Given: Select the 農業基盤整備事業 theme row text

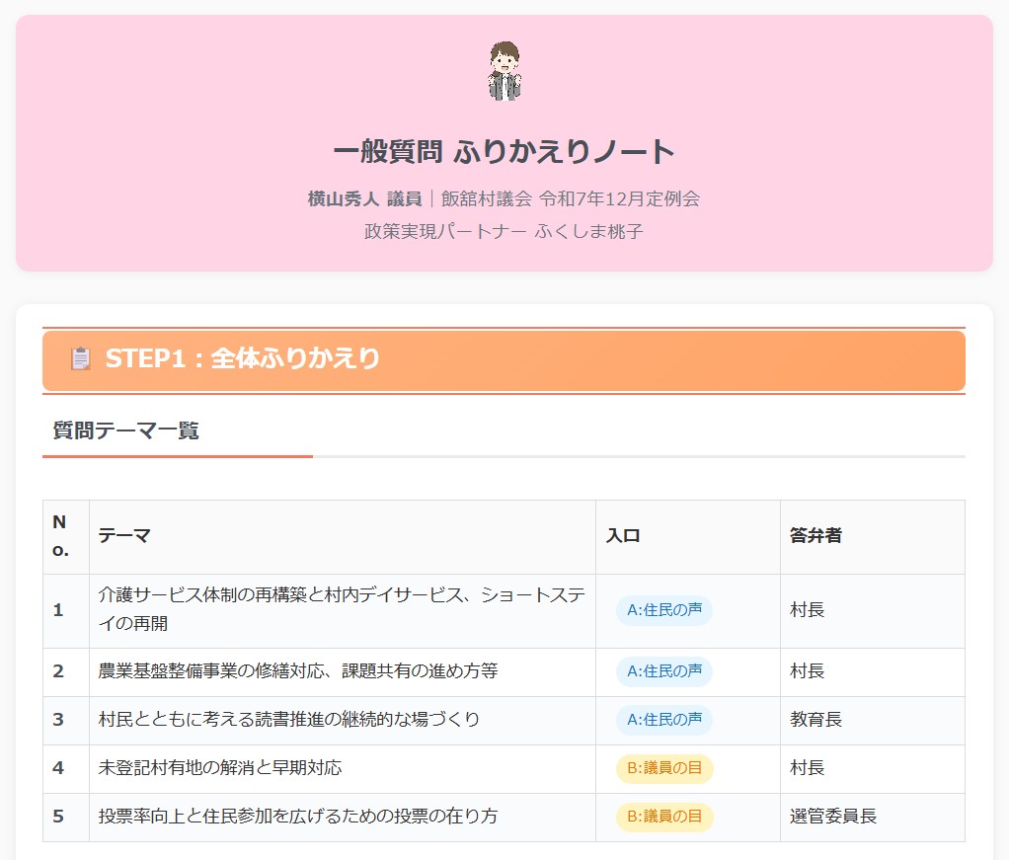Looking at the screenshot, I should click(298, 671).
